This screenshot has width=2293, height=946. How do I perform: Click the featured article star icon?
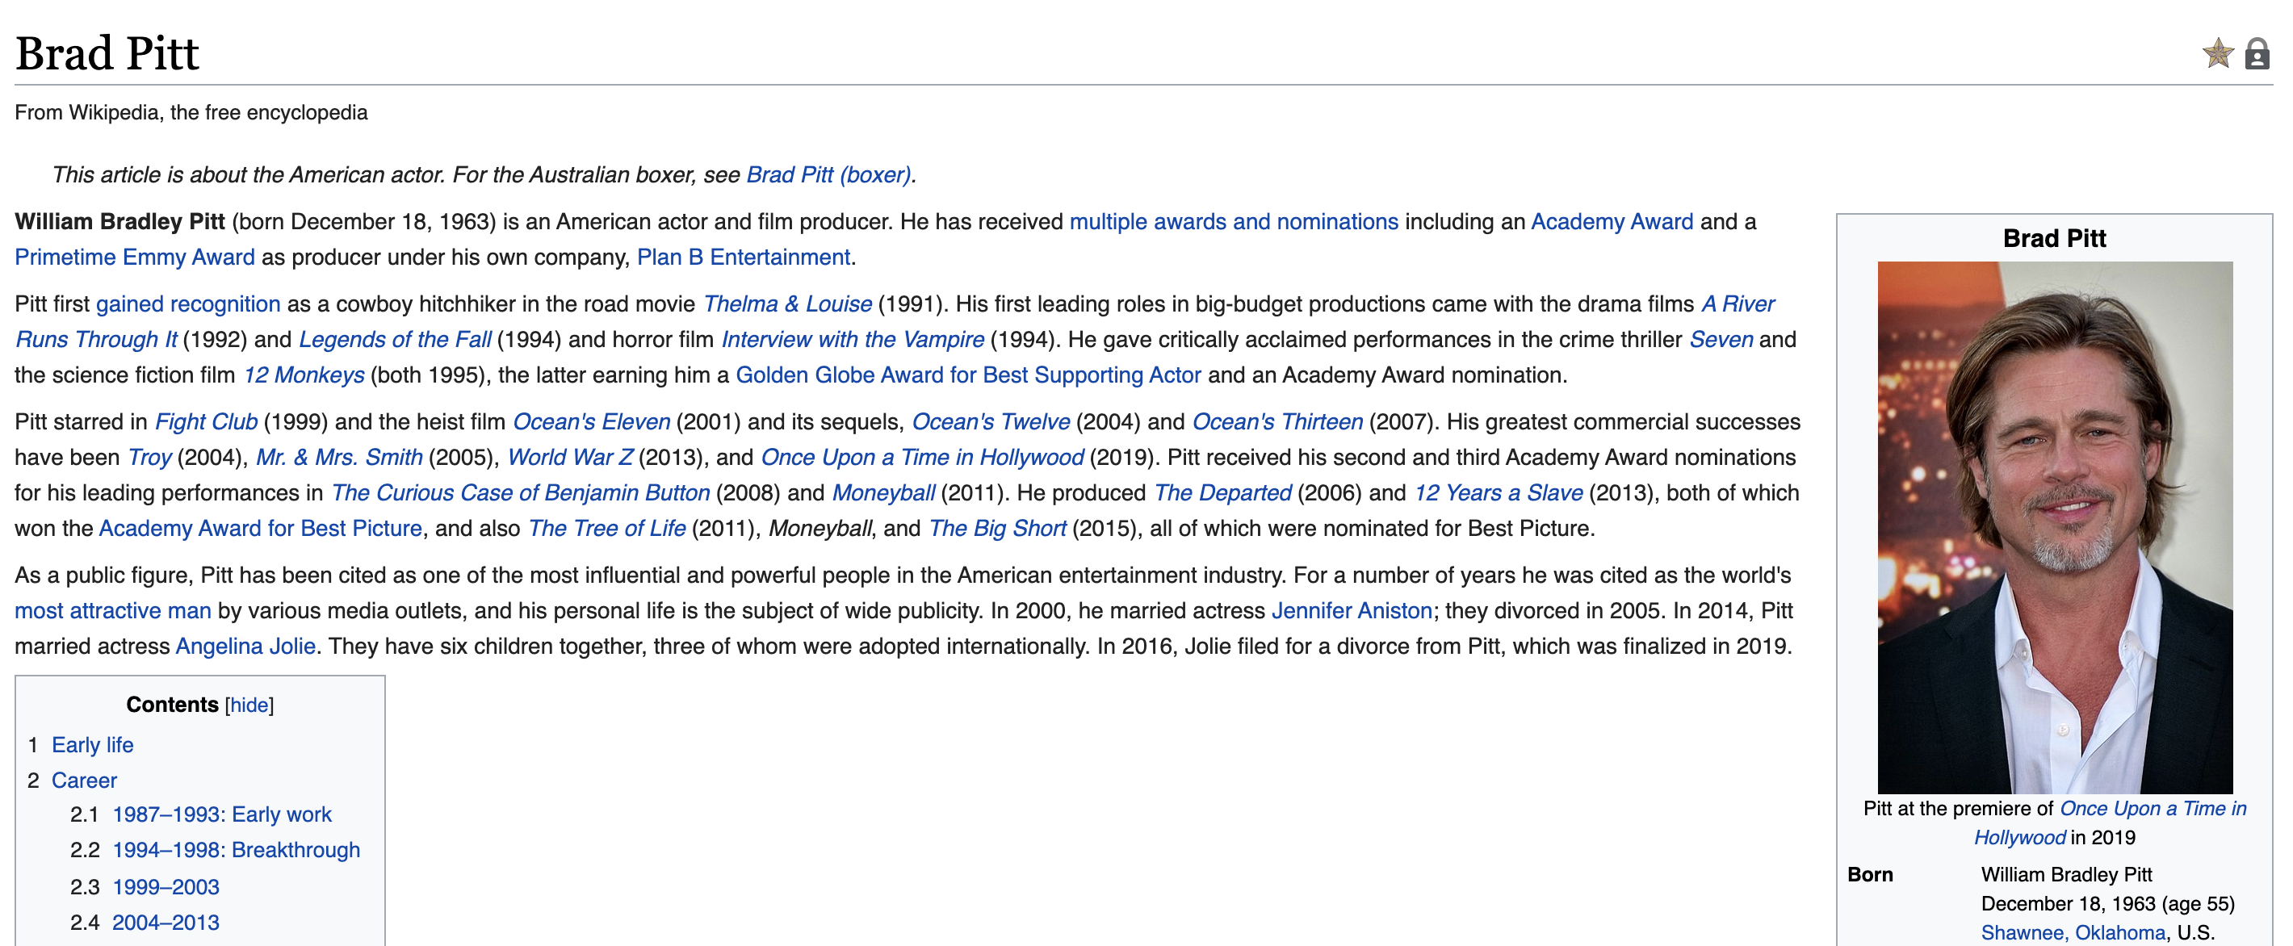tap(2217, 53)
